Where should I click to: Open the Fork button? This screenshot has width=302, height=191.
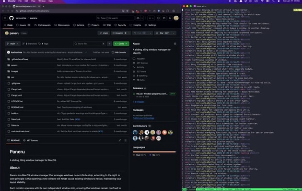[x=140, y=33]
